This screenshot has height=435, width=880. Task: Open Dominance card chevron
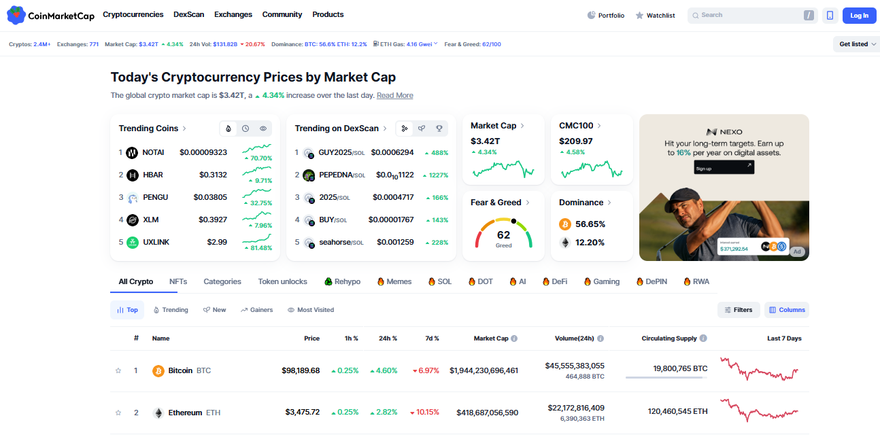click(x=609, y=203)
